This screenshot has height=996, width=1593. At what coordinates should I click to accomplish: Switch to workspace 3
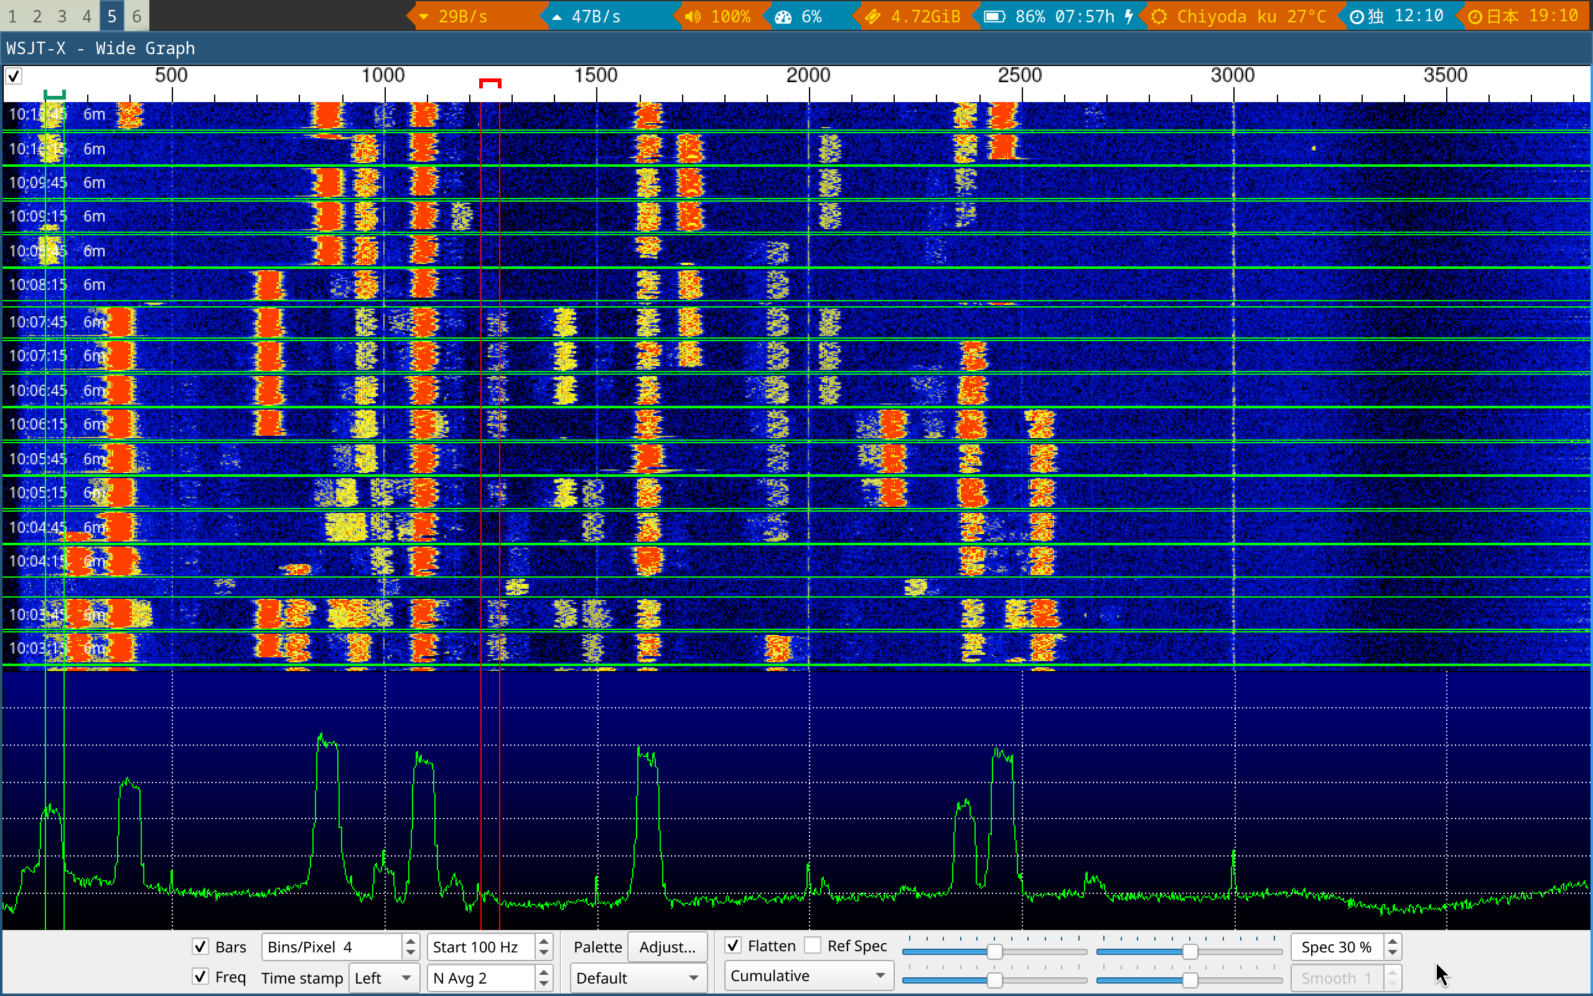point(62,16)
